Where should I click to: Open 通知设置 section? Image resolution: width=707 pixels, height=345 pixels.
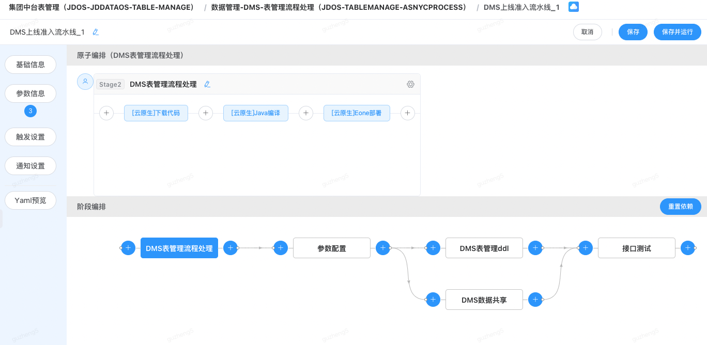coord(30,166)
